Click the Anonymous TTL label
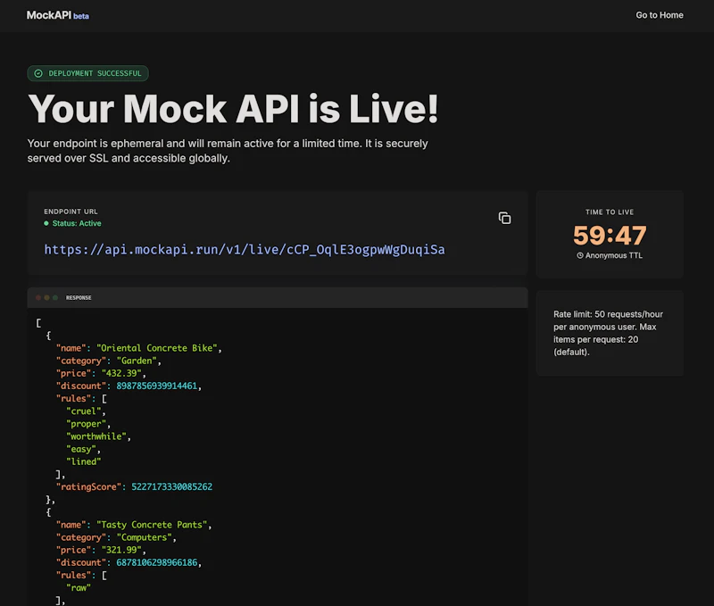 (614, 255)
